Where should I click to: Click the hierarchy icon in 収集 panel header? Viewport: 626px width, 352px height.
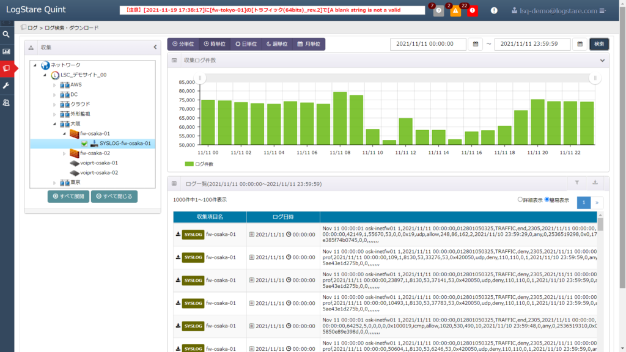click(x=31, y=48)
